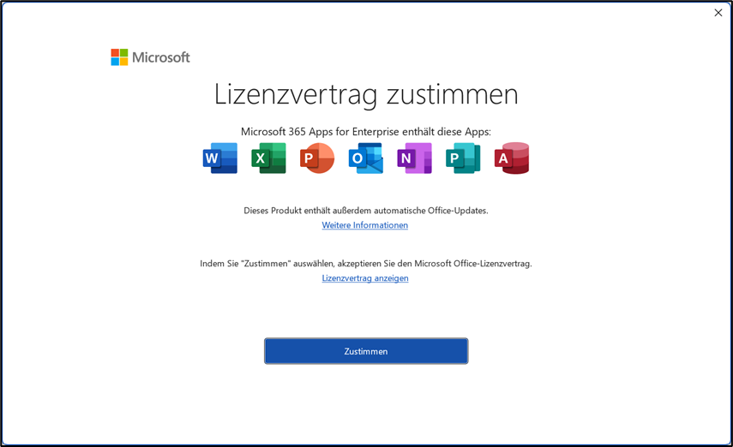Viewport: 733px width, 447px height.
Task: Open the Weitere Informationen link
Action: tap(365, 225)
